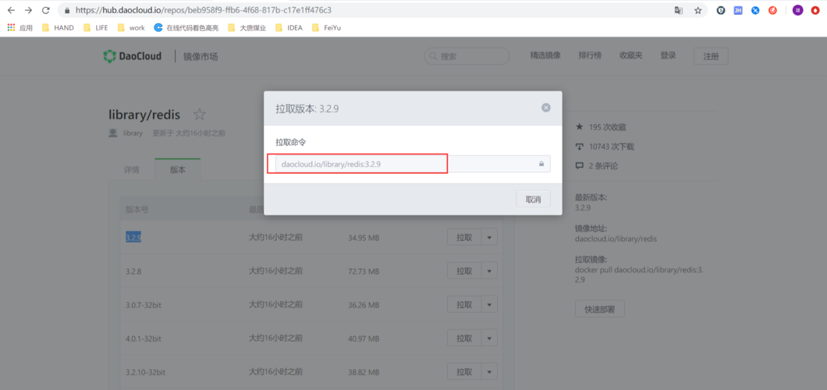Viewport: 827px width, 390px height.
Task: Star the library/redis repository
Action: click(x=200, y=115)
